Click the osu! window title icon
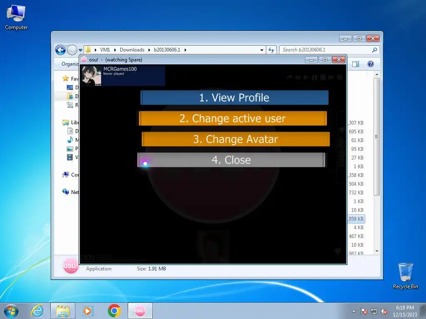The height and width of the screenshot is (319, 426). coord(84,59)
